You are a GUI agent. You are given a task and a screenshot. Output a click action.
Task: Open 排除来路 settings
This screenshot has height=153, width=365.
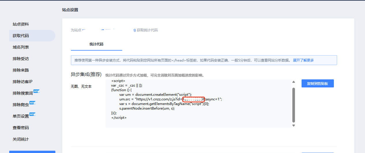point(21,70)
